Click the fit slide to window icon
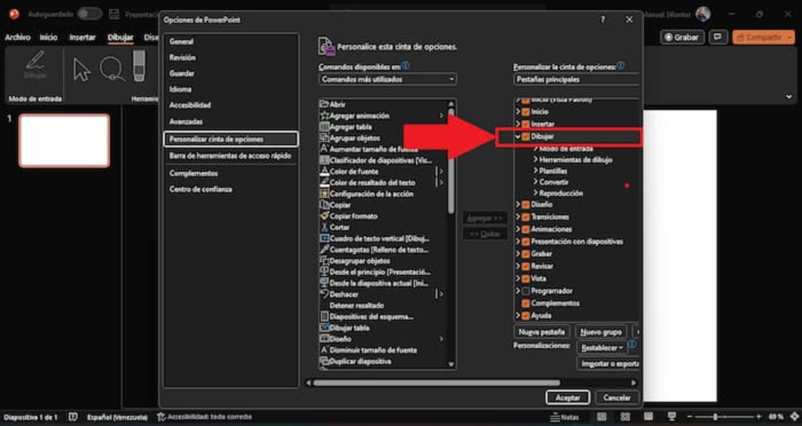 [795, 417]
